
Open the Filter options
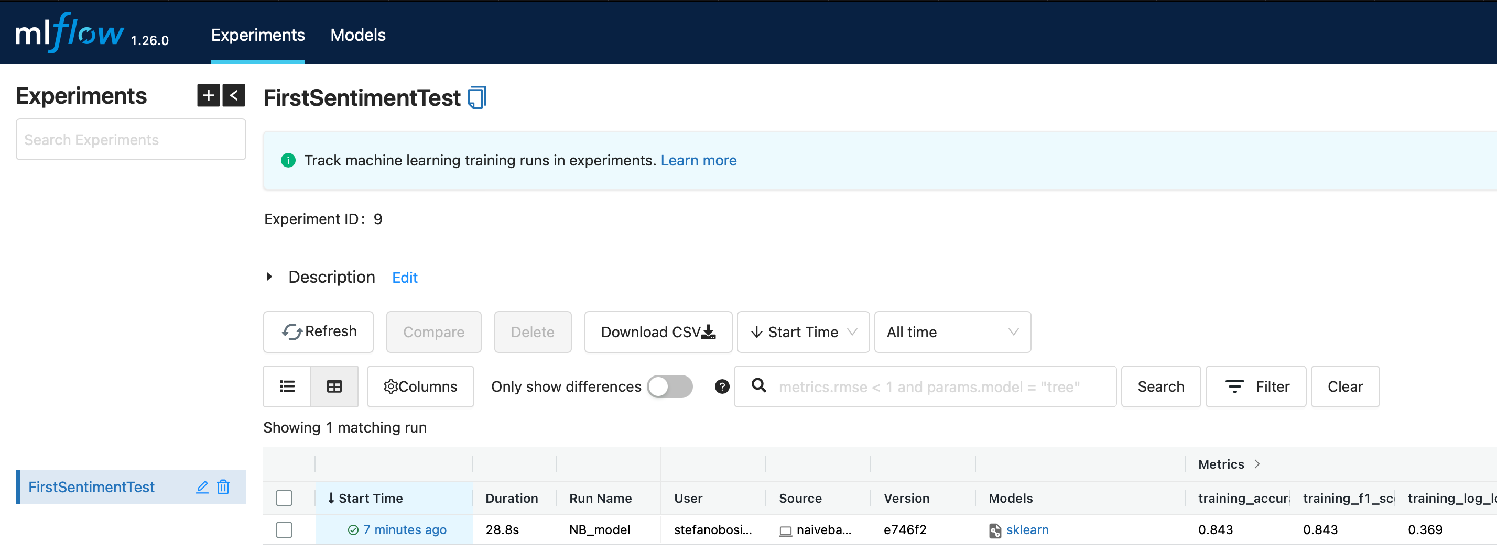[x=1256, y=386]
